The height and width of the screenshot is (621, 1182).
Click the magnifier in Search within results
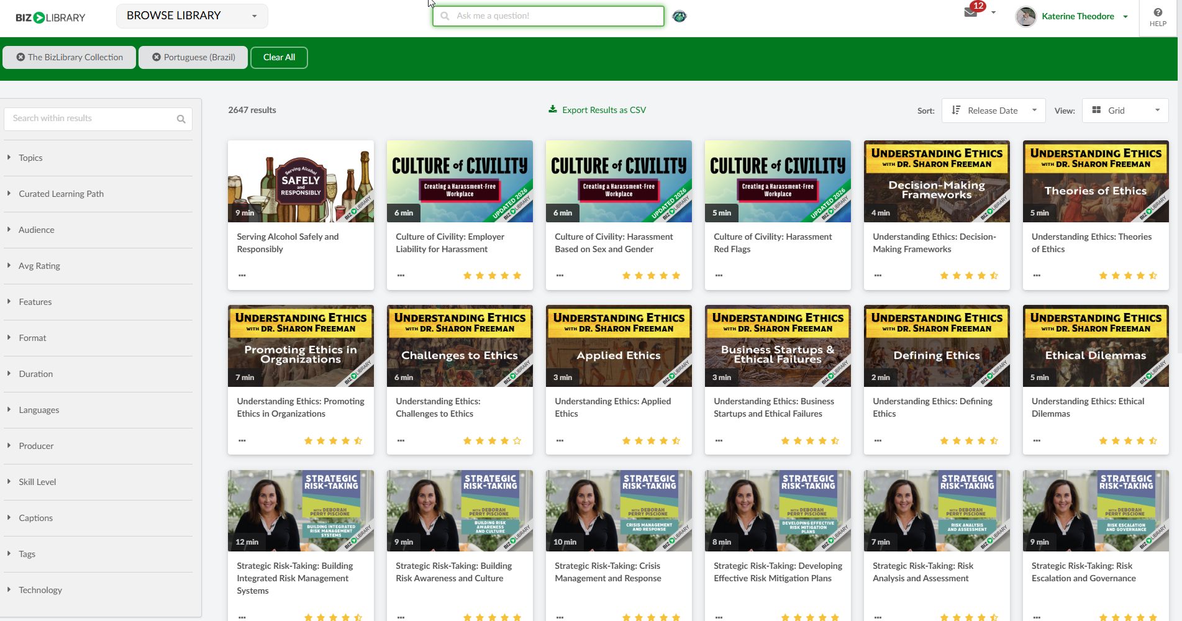pos(181,119)
